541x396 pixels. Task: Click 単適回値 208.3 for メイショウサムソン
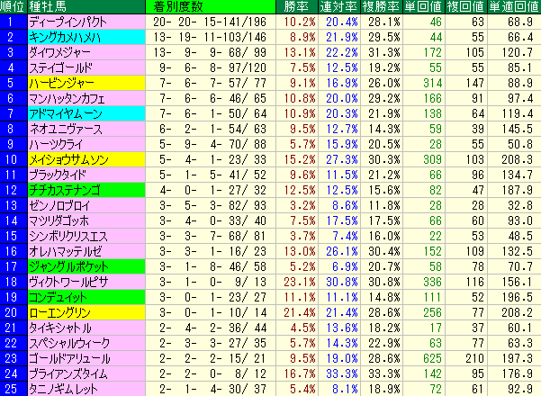[514, 159]
